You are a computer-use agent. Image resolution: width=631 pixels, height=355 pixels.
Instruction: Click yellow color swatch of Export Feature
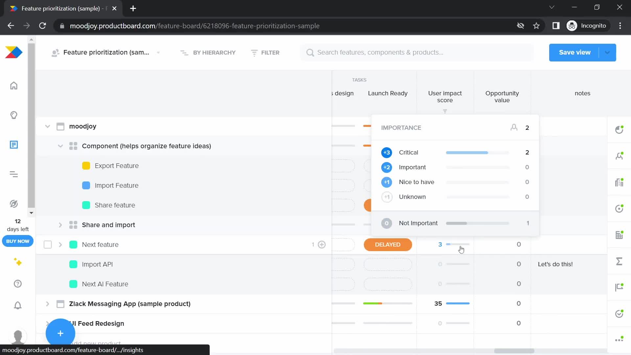click(86, 166)
